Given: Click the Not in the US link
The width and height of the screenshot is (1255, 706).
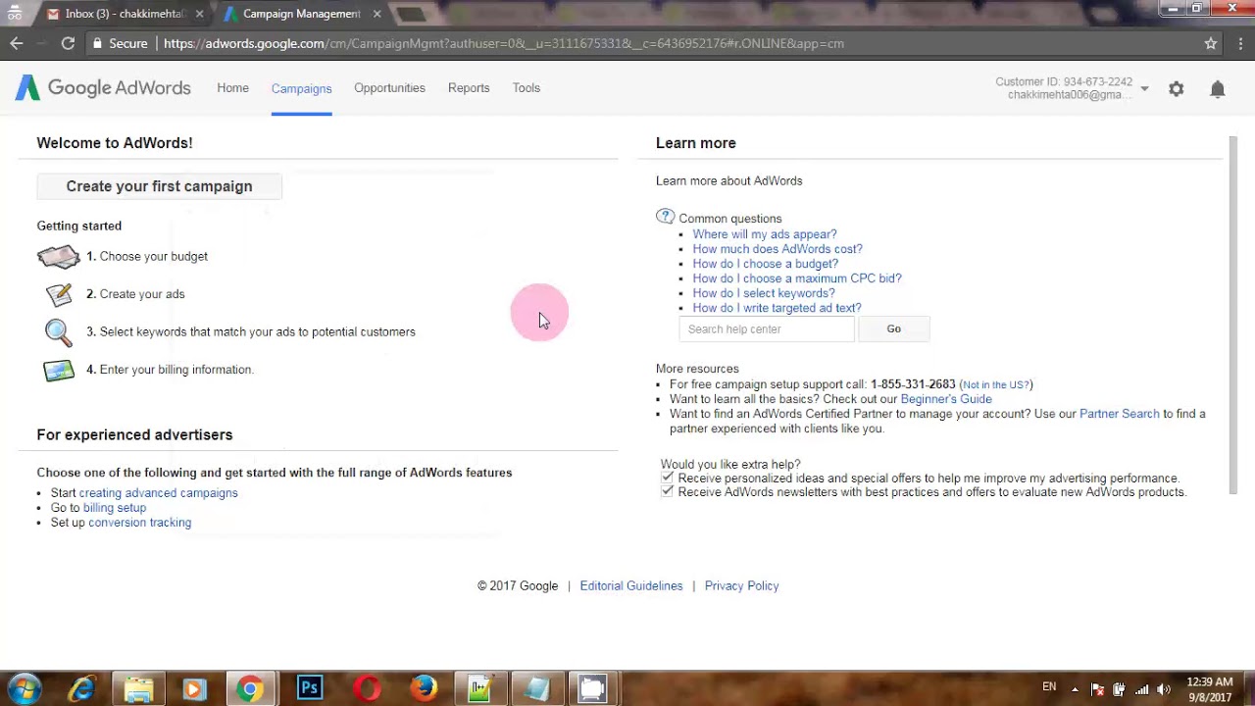Looking at the screenshot, I should click(995, 385).
